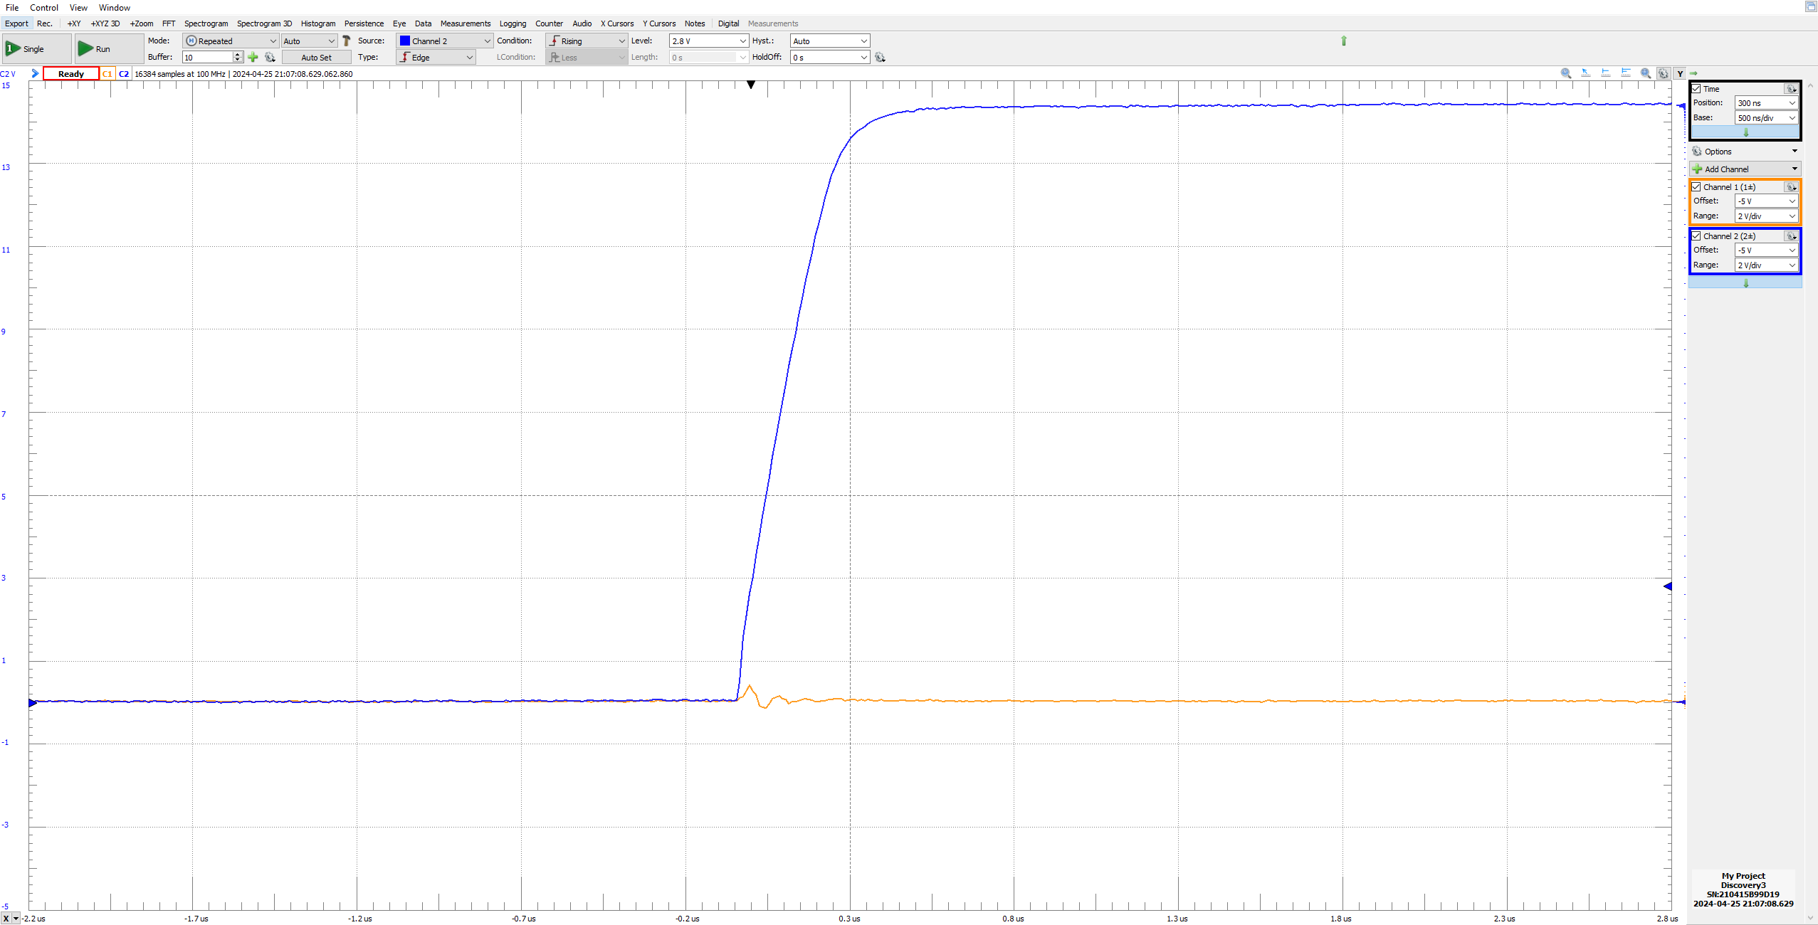1818x925 pixels.
Task: Open X Cursors
Action: coord(617,23)
